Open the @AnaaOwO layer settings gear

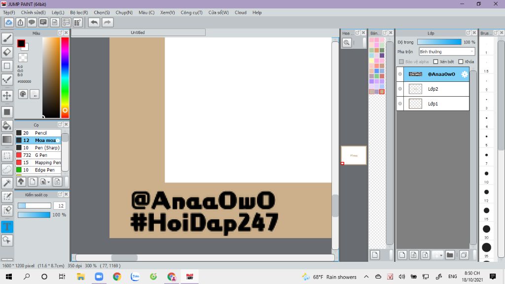(x=464, y=74)
